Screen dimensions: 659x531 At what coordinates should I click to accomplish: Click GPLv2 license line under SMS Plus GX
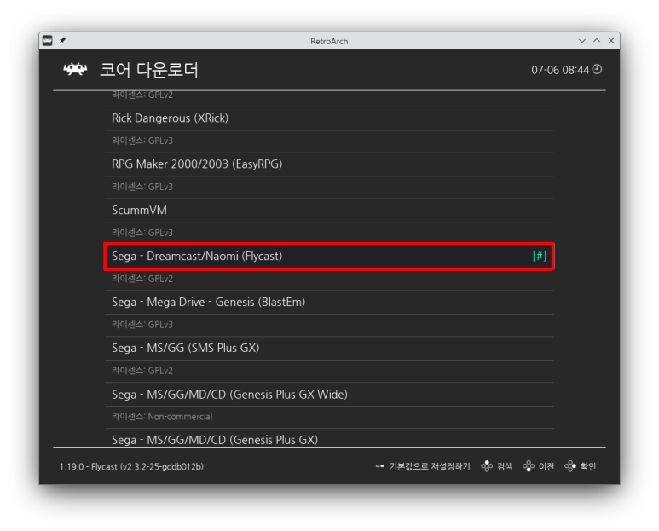click(x=142, y=371)
